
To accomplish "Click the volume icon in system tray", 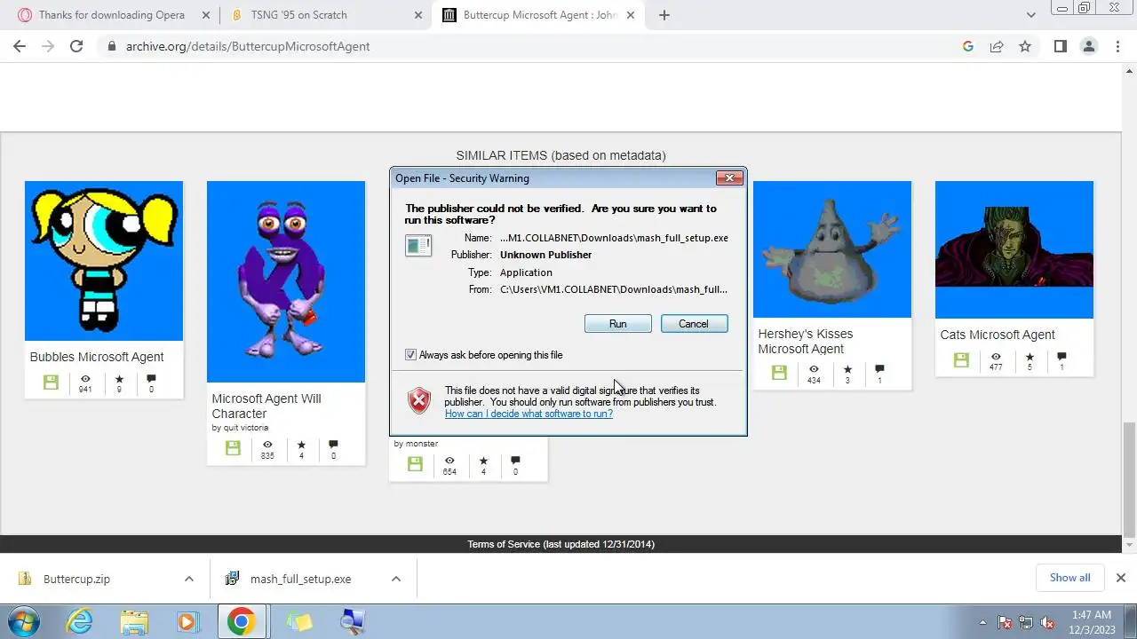I will tap(1048, 622).
